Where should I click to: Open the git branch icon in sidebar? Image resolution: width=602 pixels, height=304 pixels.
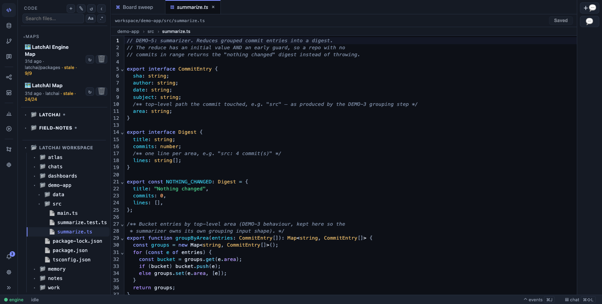(9, 41)
